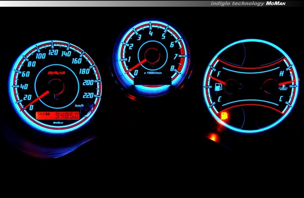This screenshot has height=198, width=304.
Task: Click the x 1000r/min label
Action: click(153, 73)
